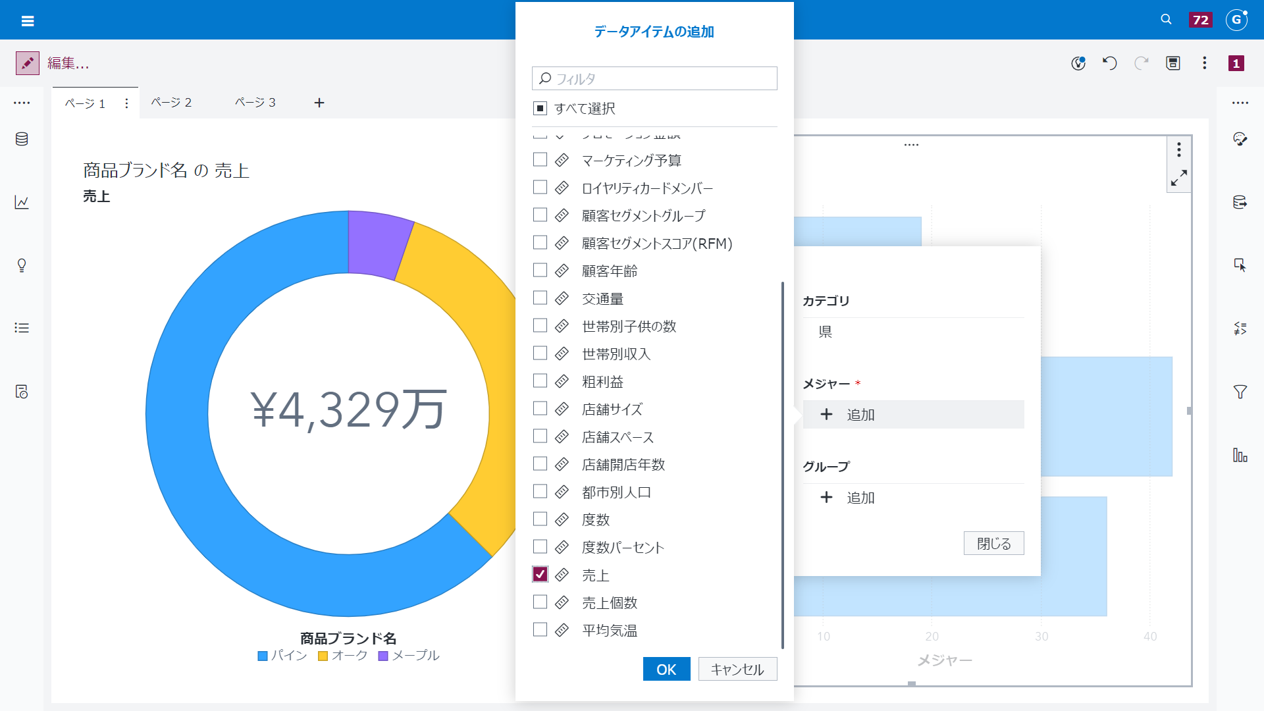Add a new page with plus tab

[319, 103]
